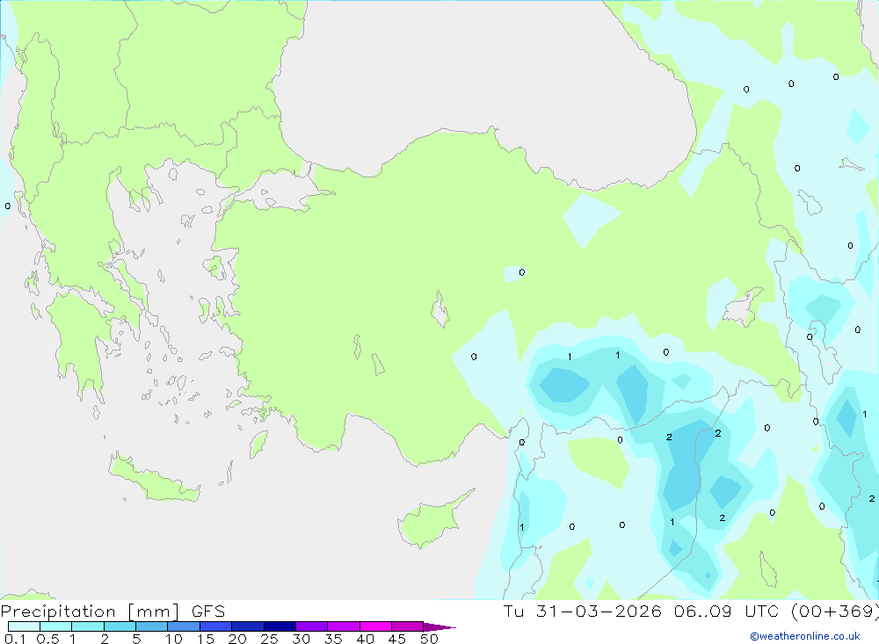Screen dimensions: 879x644
Task: Select the 30–35 mm purple legend swatch
Action: coord(312,626)
